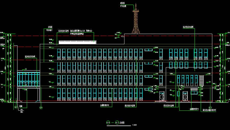
Task: Select the horizontal louver above the cyan double window
Action: (194, 89)
